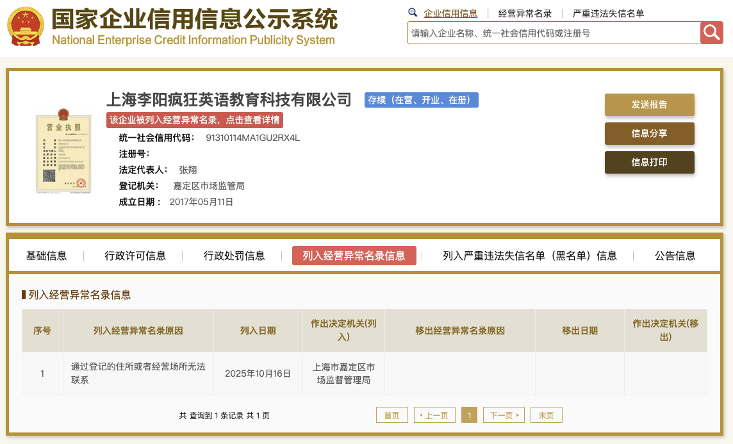Click the 企业信用信息 link

click(450, 12)
